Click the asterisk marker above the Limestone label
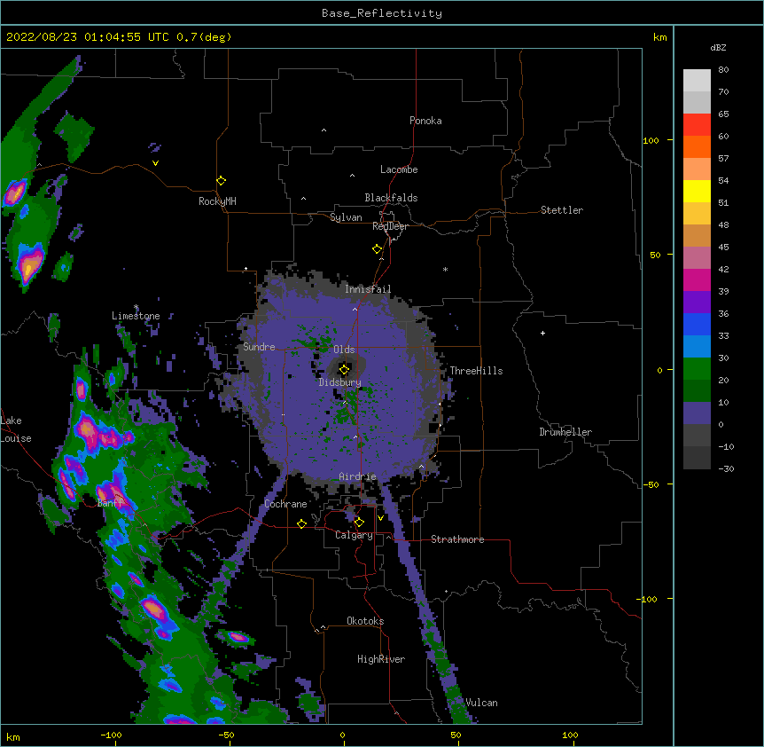764x747 pixels. point(136,307)
